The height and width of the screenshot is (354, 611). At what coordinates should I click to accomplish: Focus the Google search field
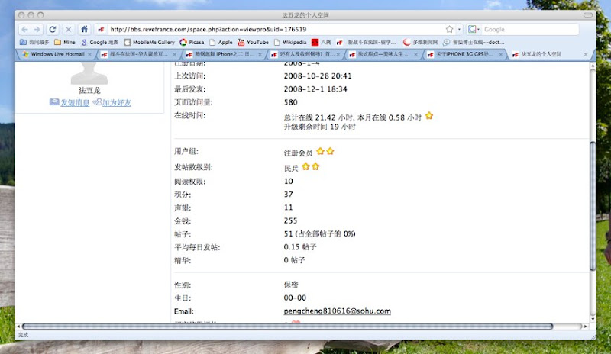click(530, 29)
